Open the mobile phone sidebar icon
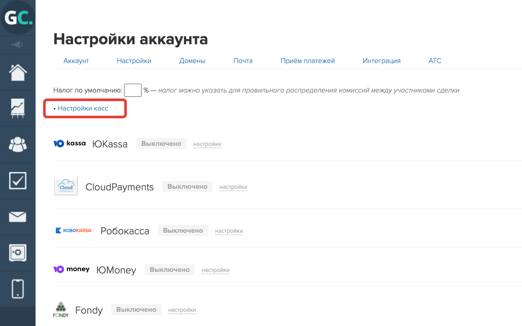Viewport: 522px width, 326px height. coord(18,289)
